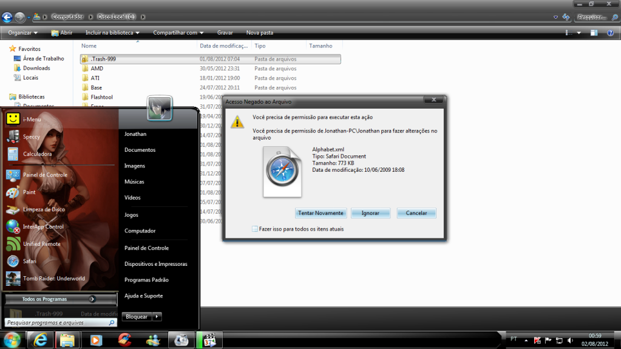Click the Bloquear button
621x349 pixels.
click(137, 316)
